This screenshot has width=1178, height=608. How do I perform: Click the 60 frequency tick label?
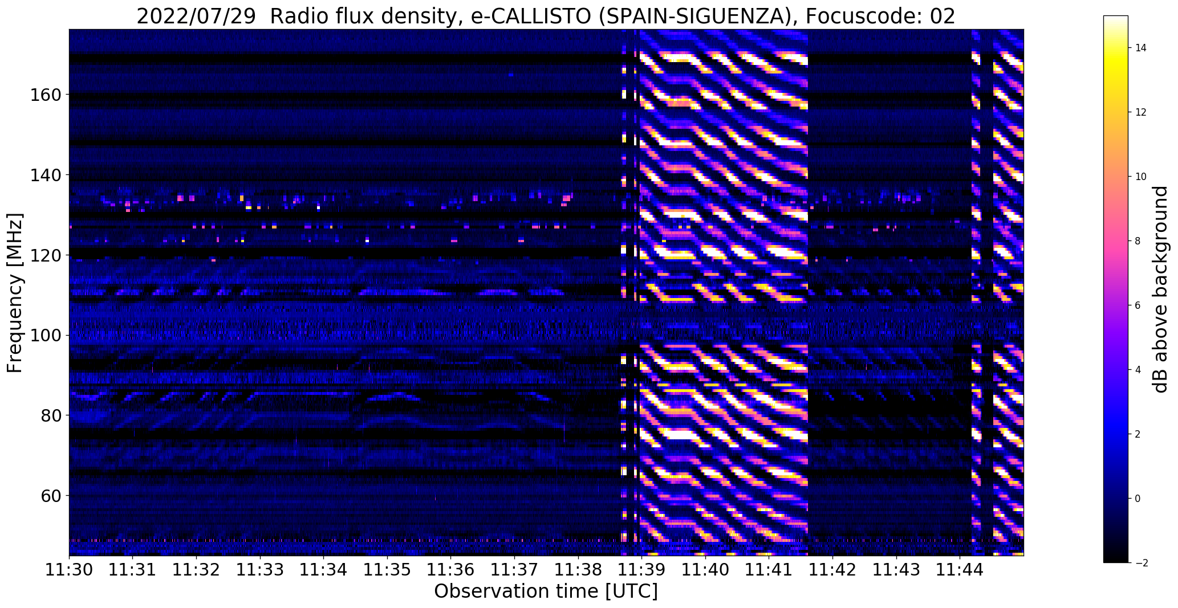pos(50,496)
